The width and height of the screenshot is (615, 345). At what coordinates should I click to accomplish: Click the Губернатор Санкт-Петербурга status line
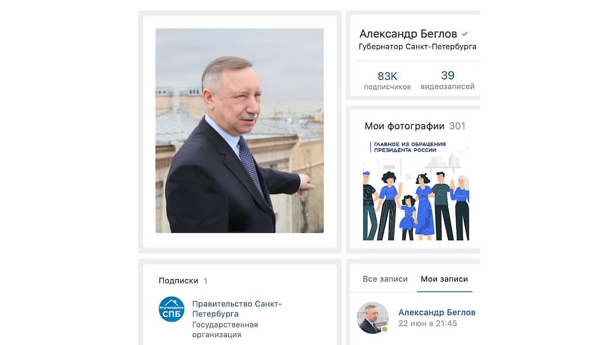pyautogui.click(x=417, y=46)
